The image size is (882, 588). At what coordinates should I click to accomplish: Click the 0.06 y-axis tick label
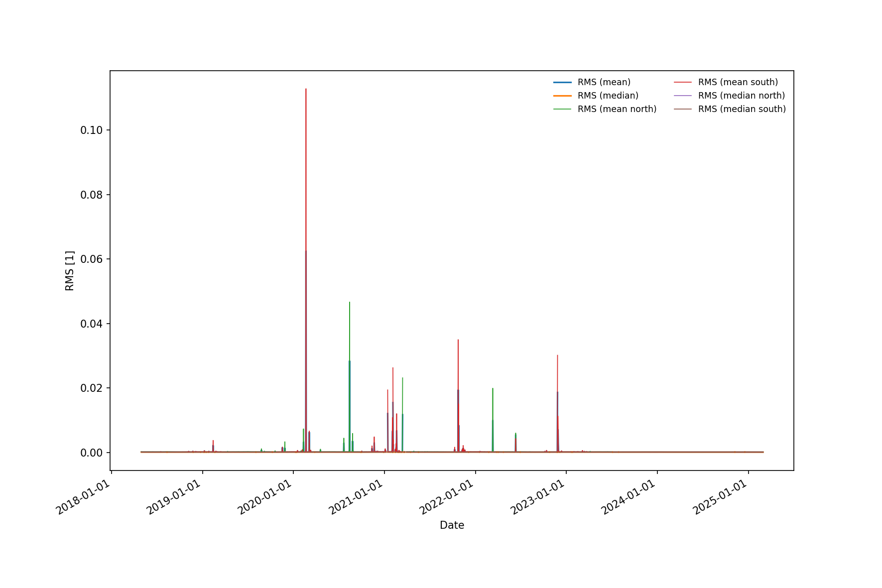[x=92, y=259]
